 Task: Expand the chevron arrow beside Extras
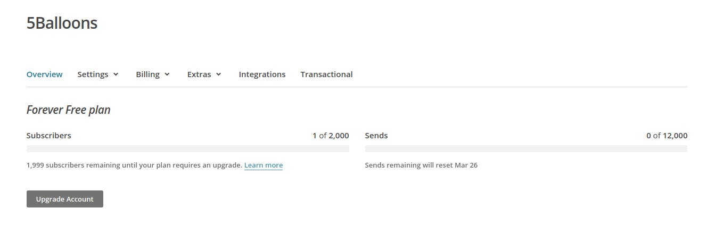pyautogui.click(x=219, y=74)
